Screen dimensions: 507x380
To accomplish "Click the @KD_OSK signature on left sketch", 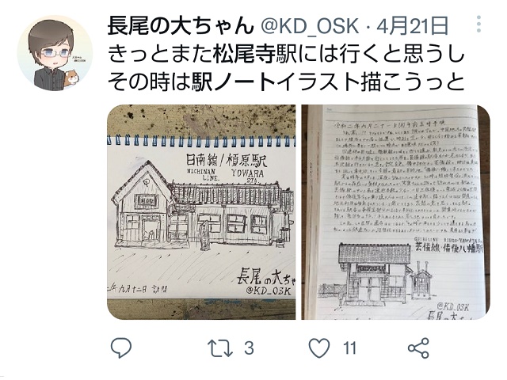I will [x=268, y=291].
